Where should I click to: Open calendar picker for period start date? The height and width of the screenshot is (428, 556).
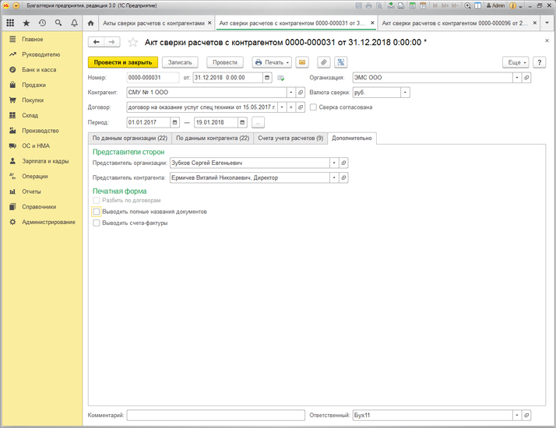175,122
